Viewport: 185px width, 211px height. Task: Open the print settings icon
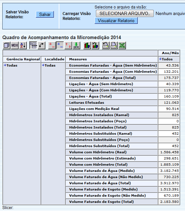[x=106, y=45]
